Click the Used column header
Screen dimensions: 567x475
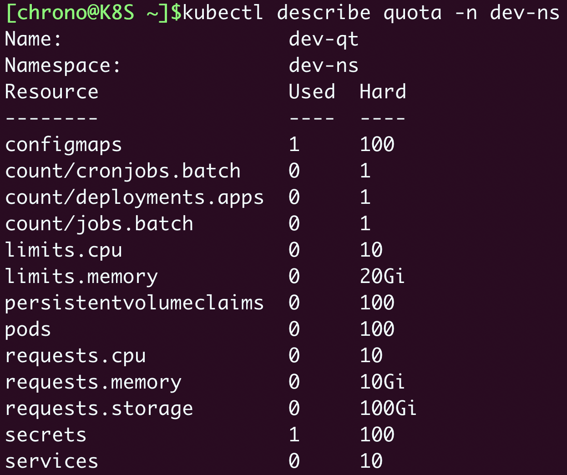coord(312,92)
